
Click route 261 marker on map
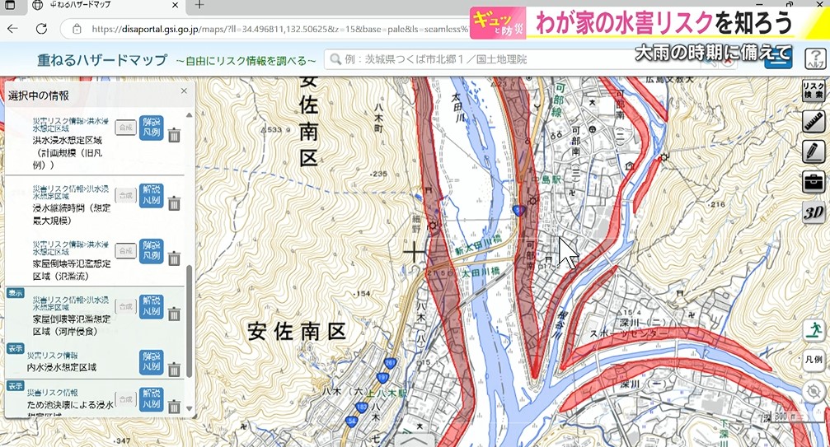(x=390, y=363)
